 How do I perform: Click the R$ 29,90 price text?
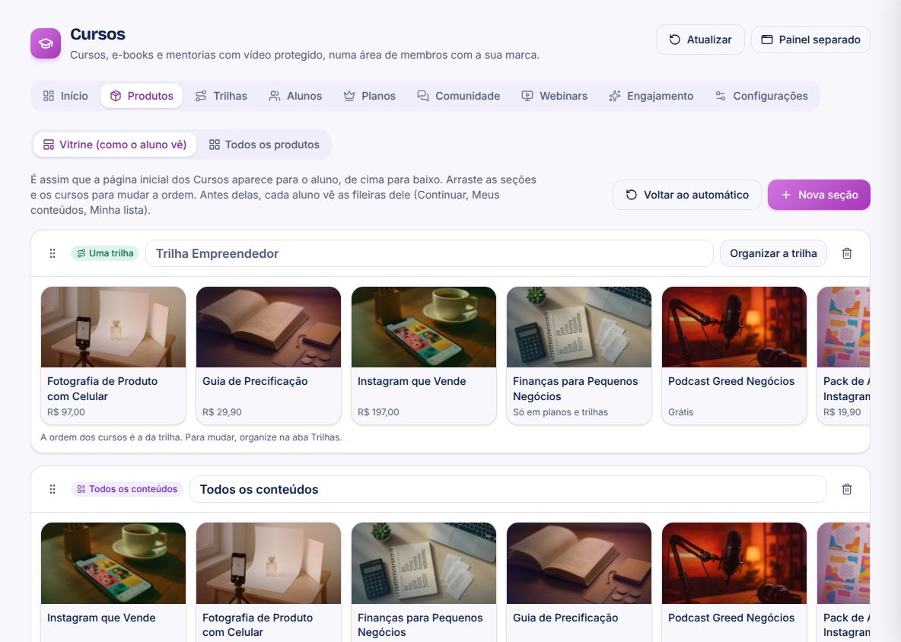pos(221,412)
